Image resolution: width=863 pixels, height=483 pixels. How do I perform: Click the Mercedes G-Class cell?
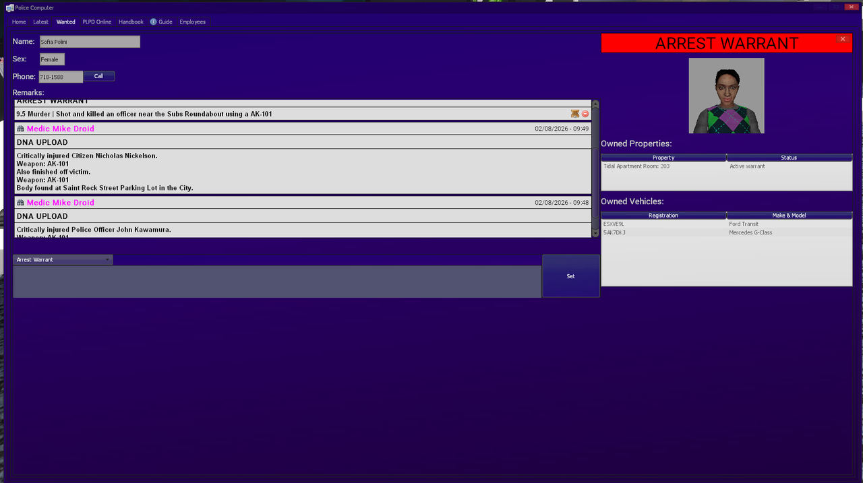click(x=750, y=232)
